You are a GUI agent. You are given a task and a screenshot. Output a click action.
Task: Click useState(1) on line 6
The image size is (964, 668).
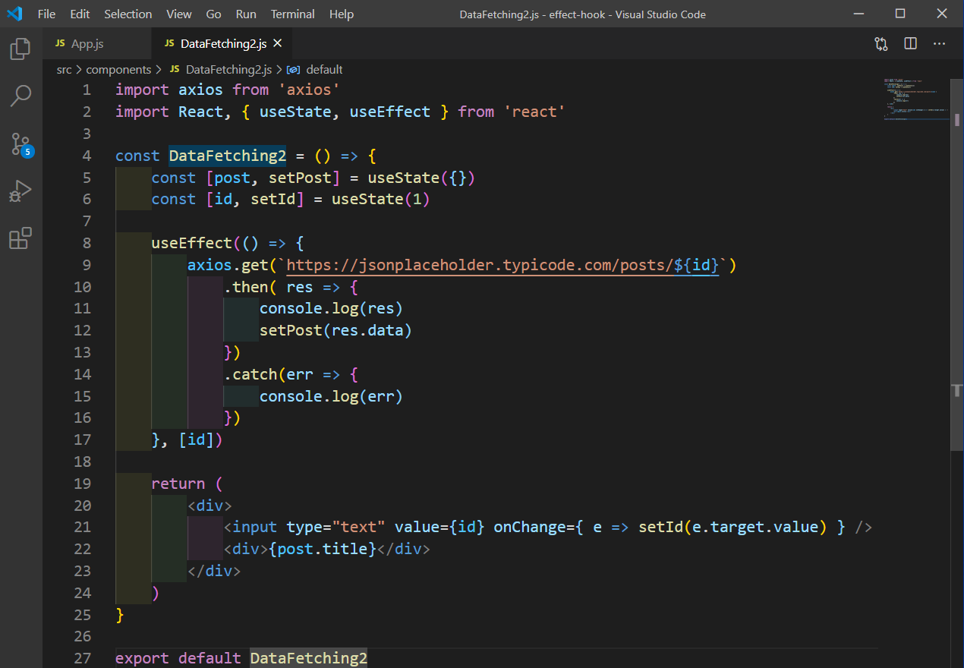click(381, 199)
